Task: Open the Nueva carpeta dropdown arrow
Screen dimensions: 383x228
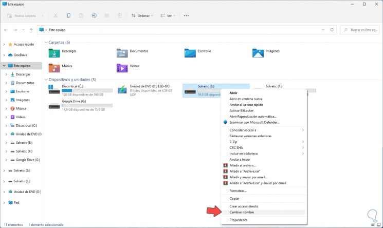Action: coord(43,15)
